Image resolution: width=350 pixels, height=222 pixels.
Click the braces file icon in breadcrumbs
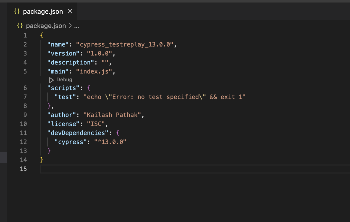[20, 25]
